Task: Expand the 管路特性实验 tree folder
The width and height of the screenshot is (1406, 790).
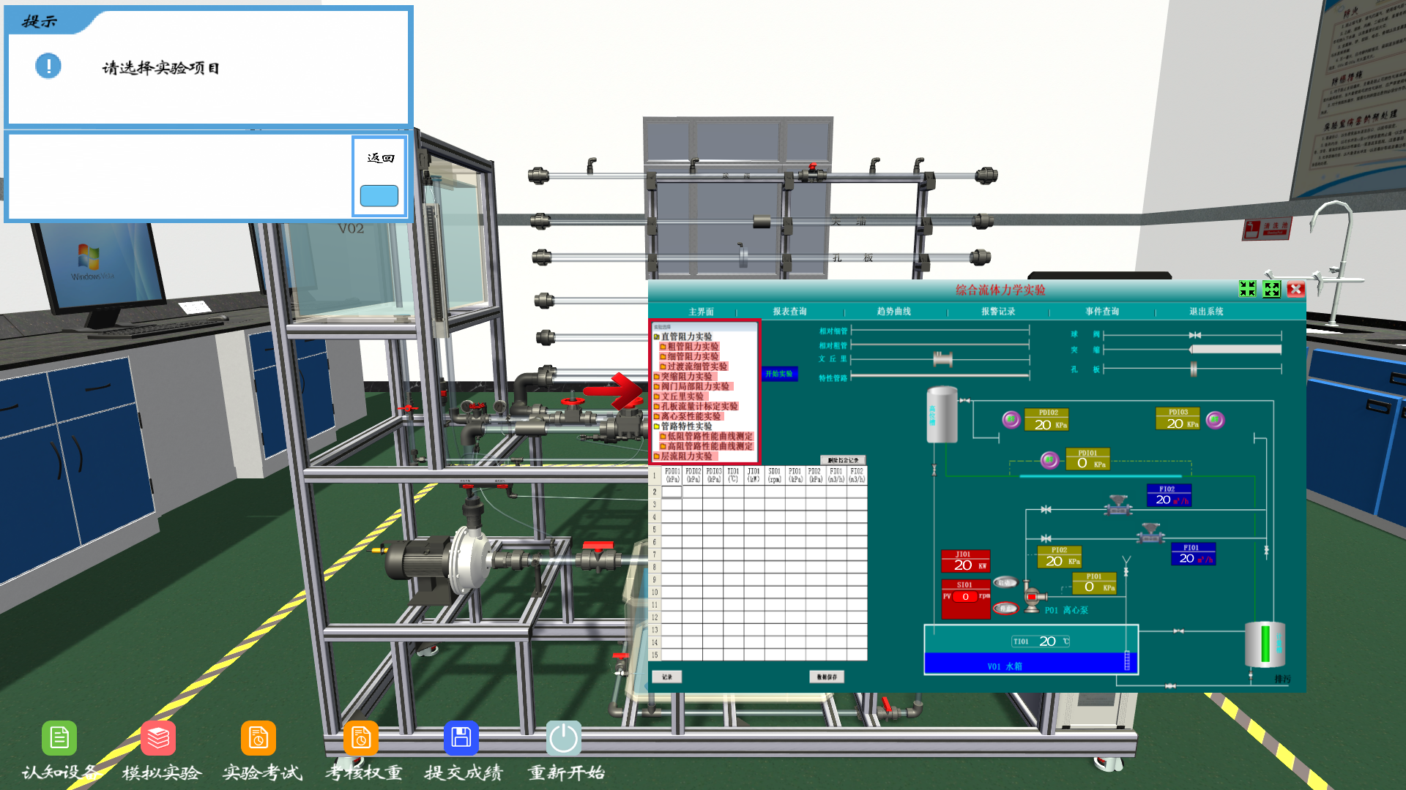Action: click(686, 426)
